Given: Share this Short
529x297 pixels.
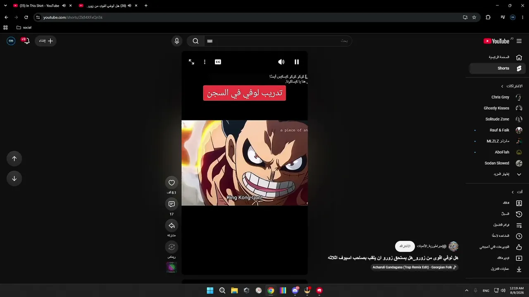Looking at the screenshot, I should tap(172, 226).
